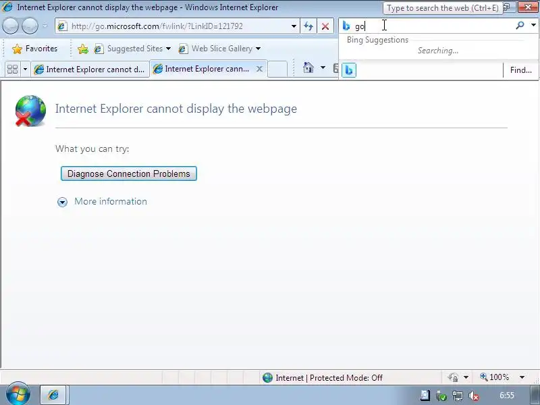540x405 pixels.
Task: Click the Bing Suggestions header text
Action: coord(377,40)
